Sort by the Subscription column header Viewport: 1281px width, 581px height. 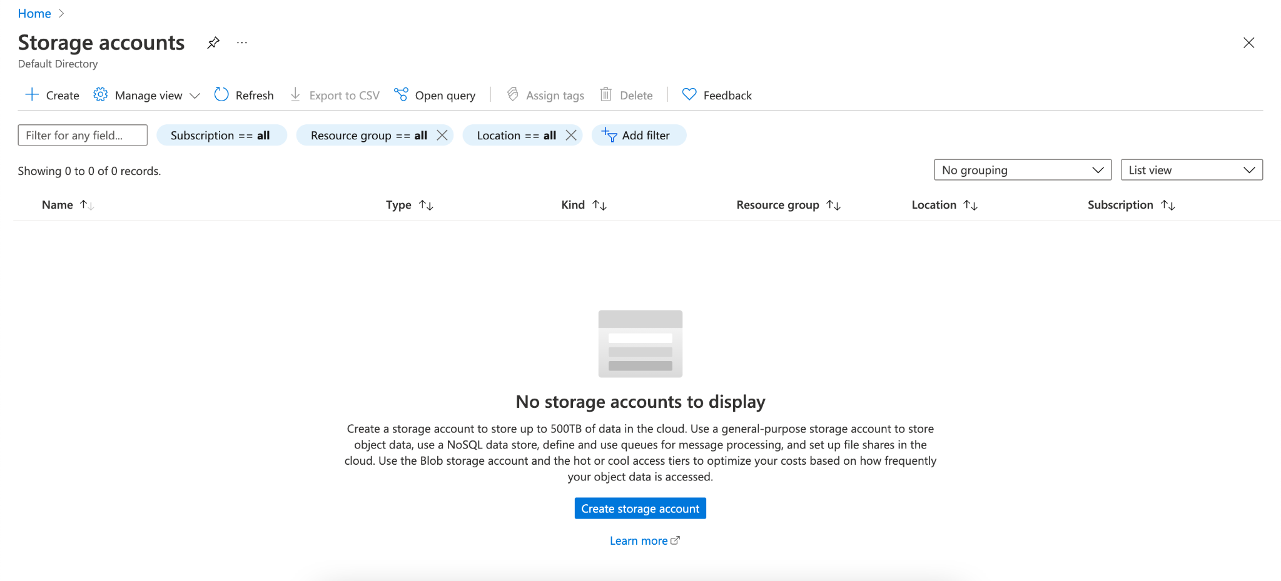1120,205
